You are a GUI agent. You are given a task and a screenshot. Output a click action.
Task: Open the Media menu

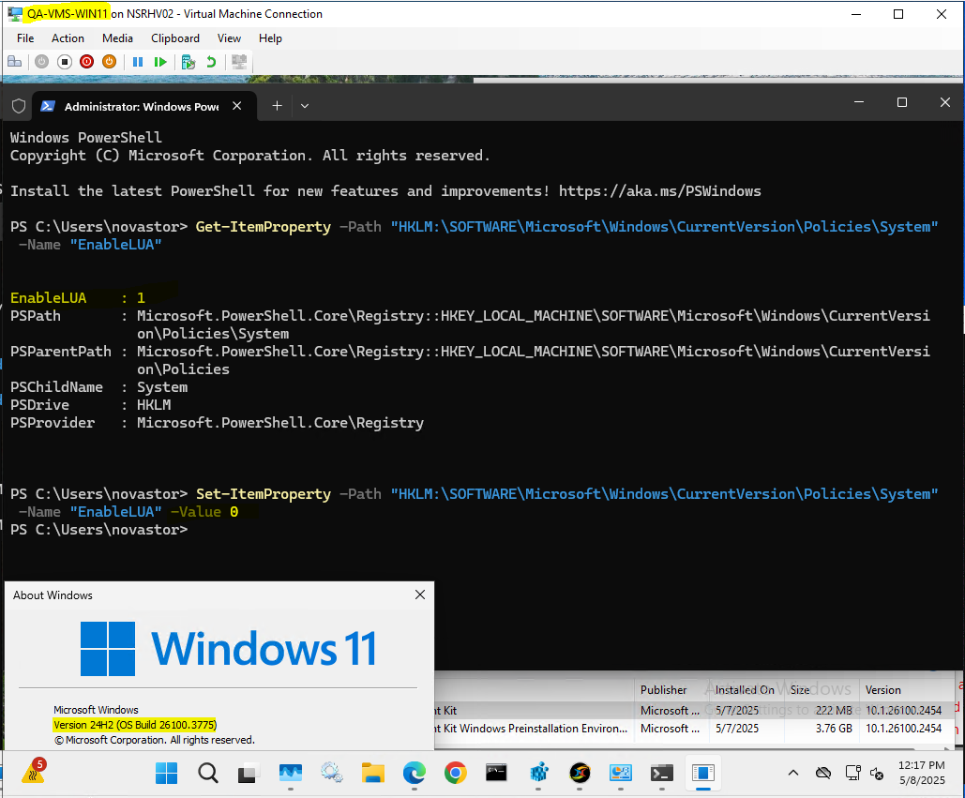(x=117, y=38)
